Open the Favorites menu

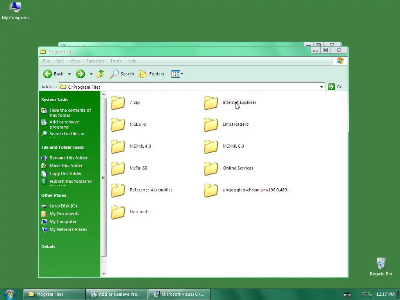pyautogui.click(x=95, y=61)
